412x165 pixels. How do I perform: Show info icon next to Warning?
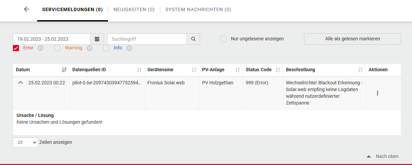click(x=89, y=48)
